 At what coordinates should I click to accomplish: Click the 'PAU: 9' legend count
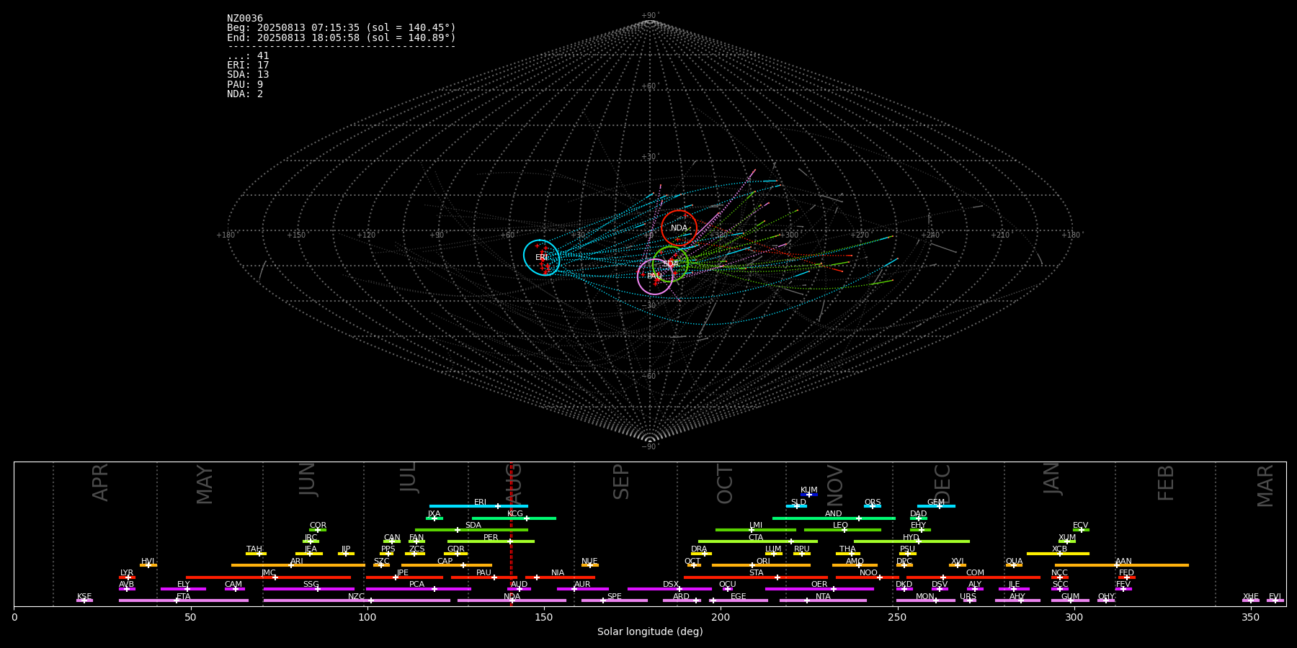(245, 85)
